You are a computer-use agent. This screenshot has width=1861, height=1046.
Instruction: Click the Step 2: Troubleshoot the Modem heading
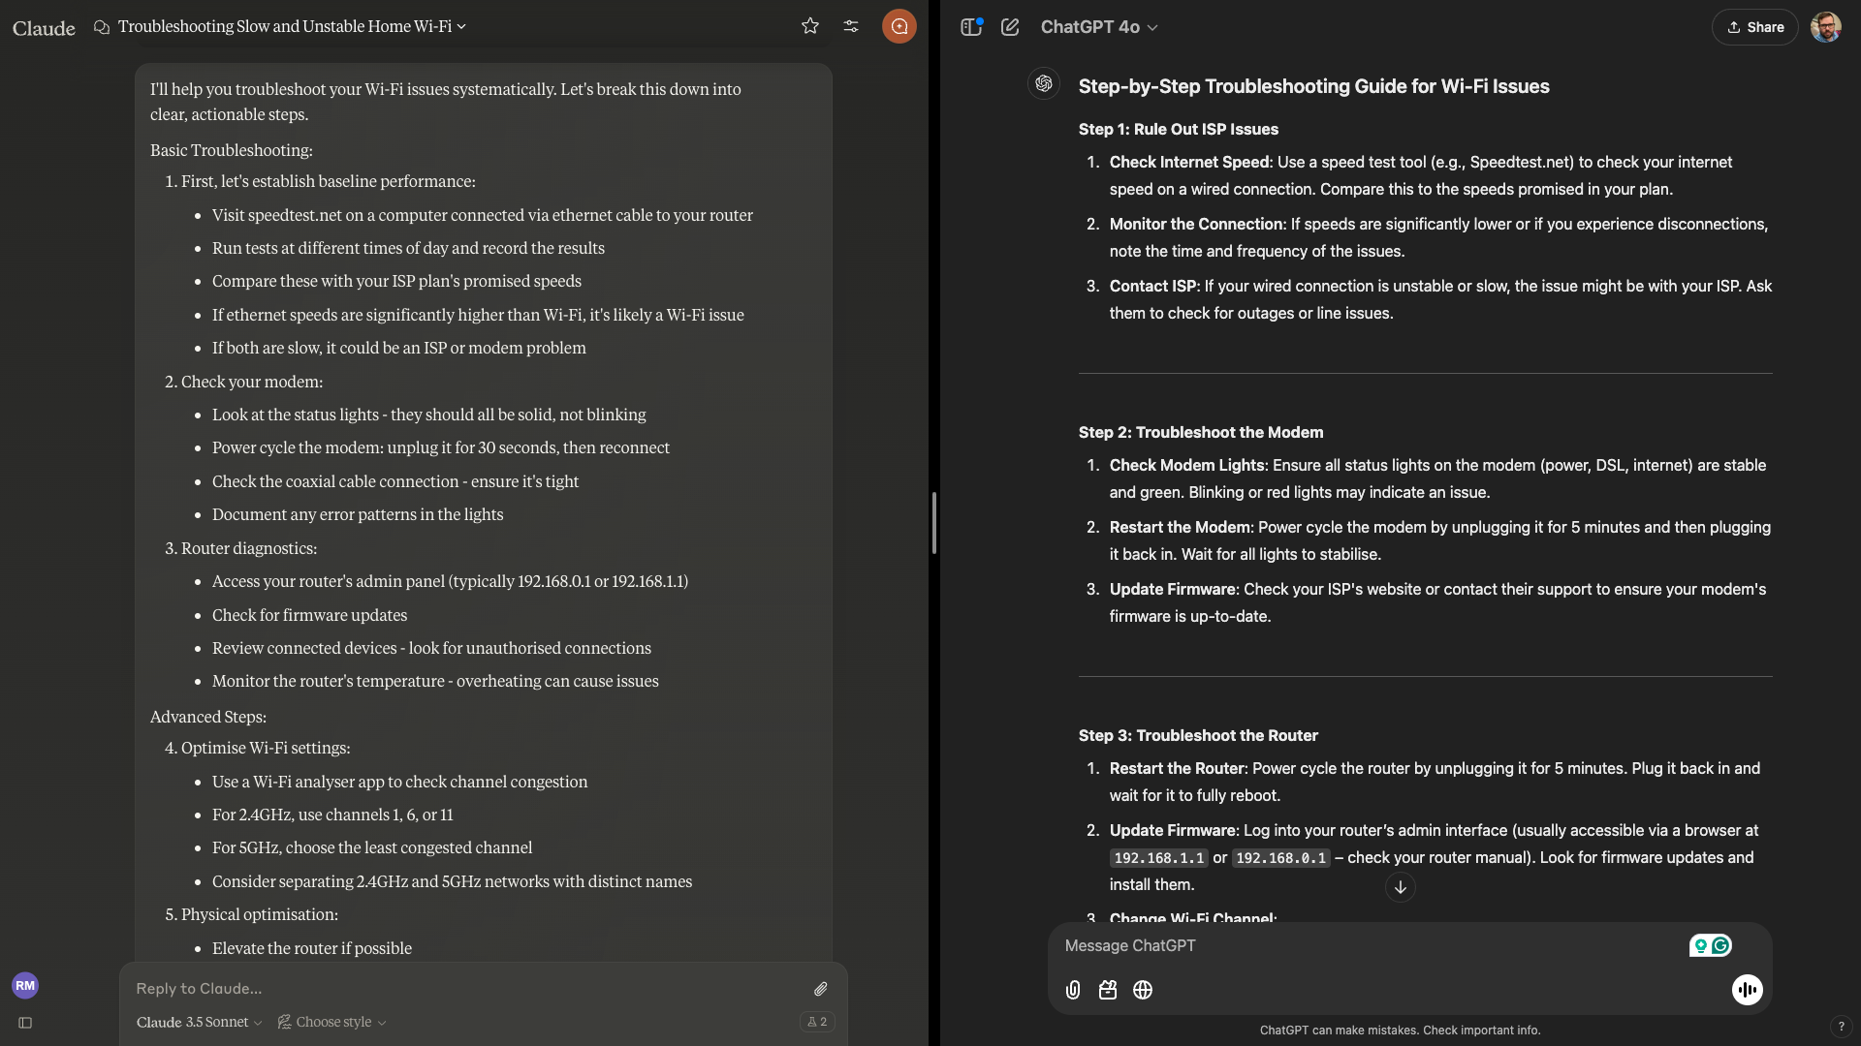1200,432
